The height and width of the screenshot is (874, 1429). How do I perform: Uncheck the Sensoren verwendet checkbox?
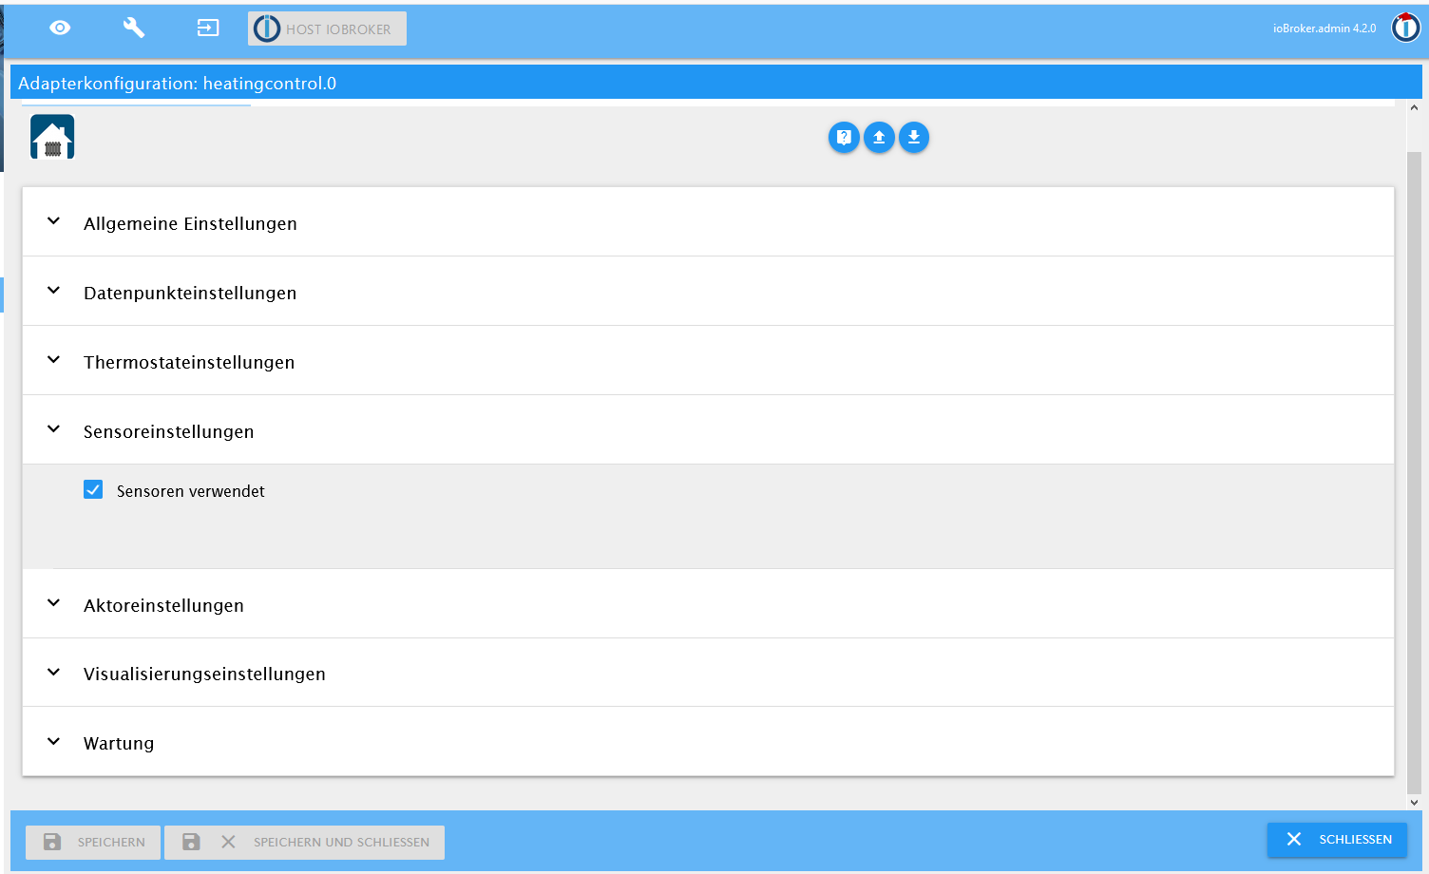click(93, 489)
